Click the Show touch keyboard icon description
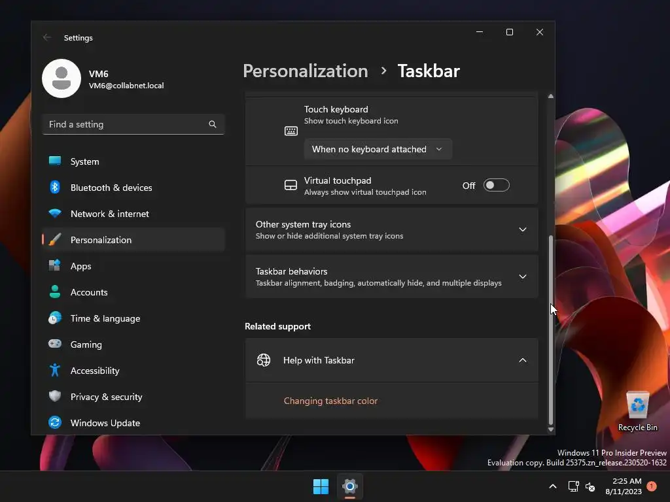670x502 pixels. (351, 121)
